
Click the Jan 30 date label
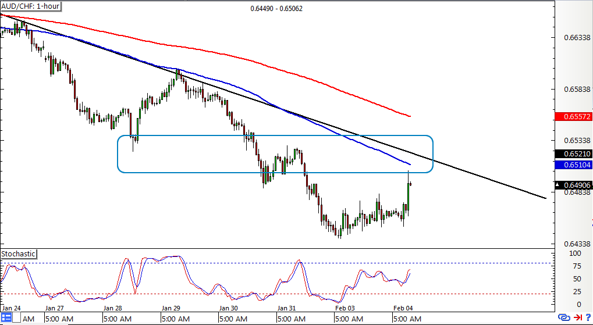coord(230,308)
